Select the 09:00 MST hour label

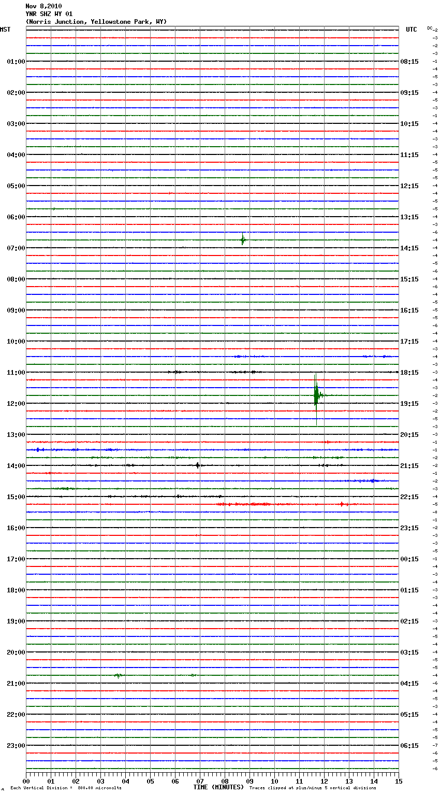tap(16, 310)
